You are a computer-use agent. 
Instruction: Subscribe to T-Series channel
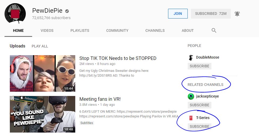coord(199,126)
